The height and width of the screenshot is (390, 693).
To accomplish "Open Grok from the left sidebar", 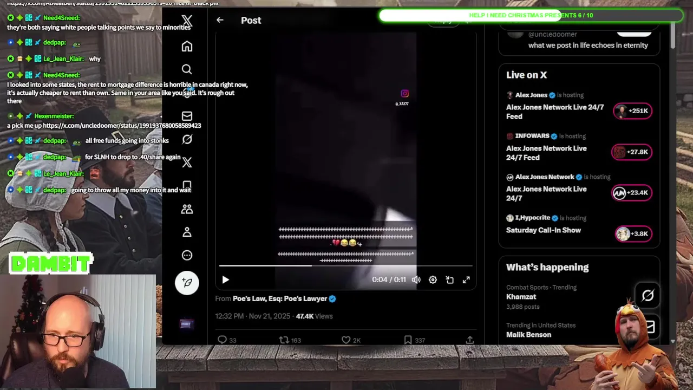I will tap(187, 139).
